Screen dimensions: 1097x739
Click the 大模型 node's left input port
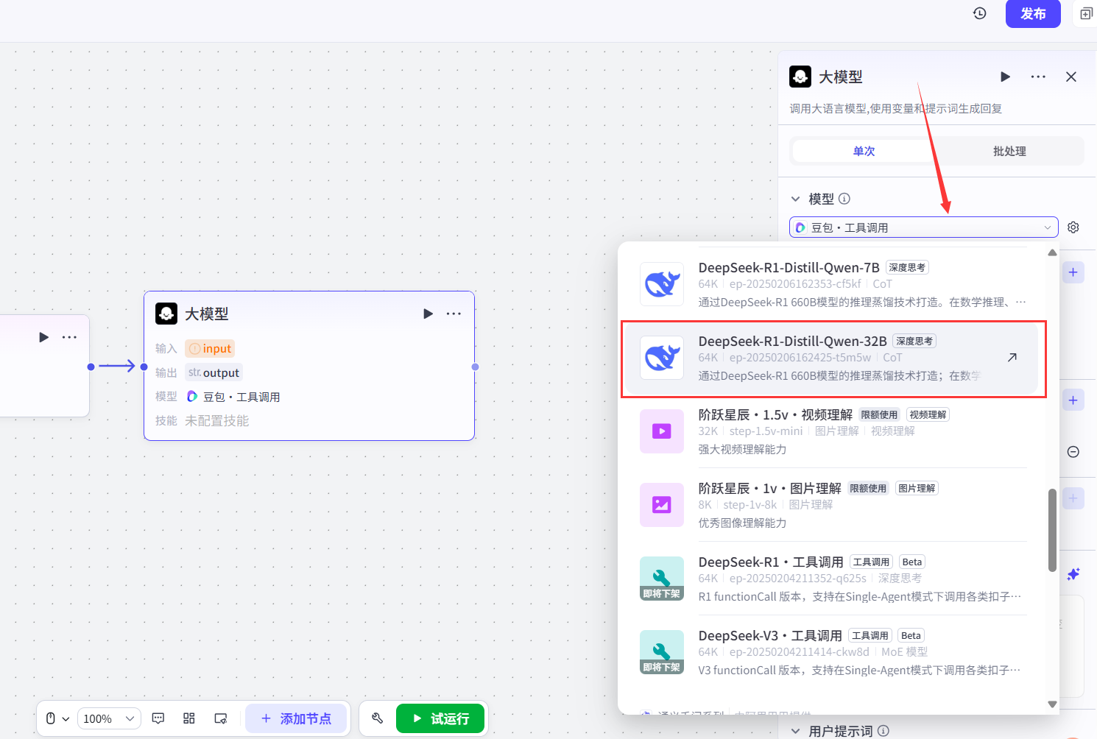click(x=144, y=367)
